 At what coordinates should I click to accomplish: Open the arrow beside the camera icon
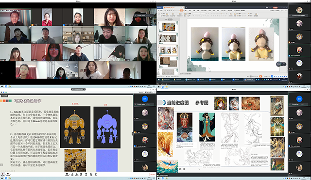11,174
